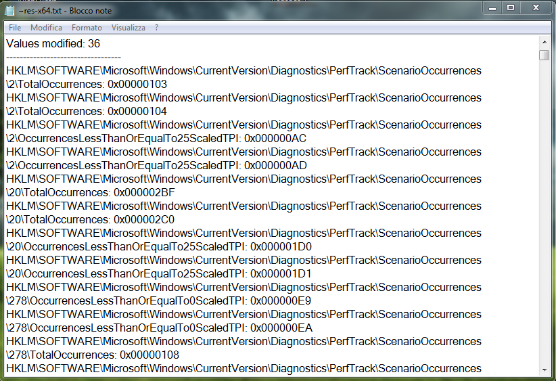Click the value 0x000002BF

pos(144,193)
